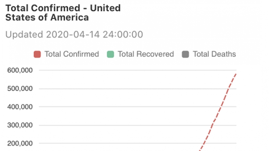Toggle the Total Deaths series label
269x151 pixels.
click(x=214, y=54)
